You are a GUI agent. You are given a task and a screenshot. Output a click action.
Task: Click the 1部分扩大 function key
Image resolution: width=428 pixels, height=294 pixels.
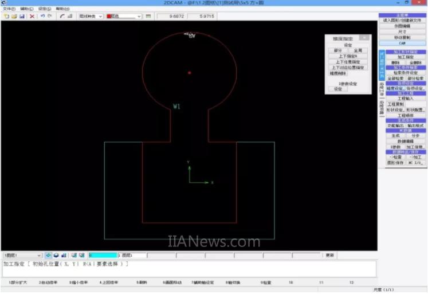(17, 282)
